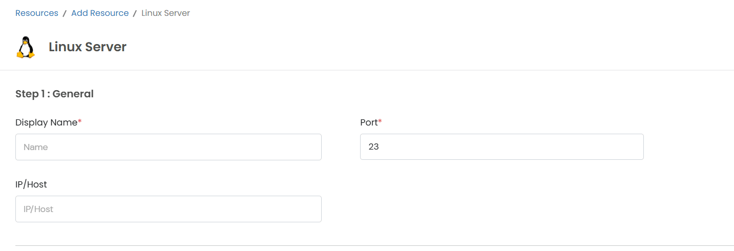Viewport: 734px width, 251px height.
Task: Click the Linux Server page title
Action: (88, 47)
